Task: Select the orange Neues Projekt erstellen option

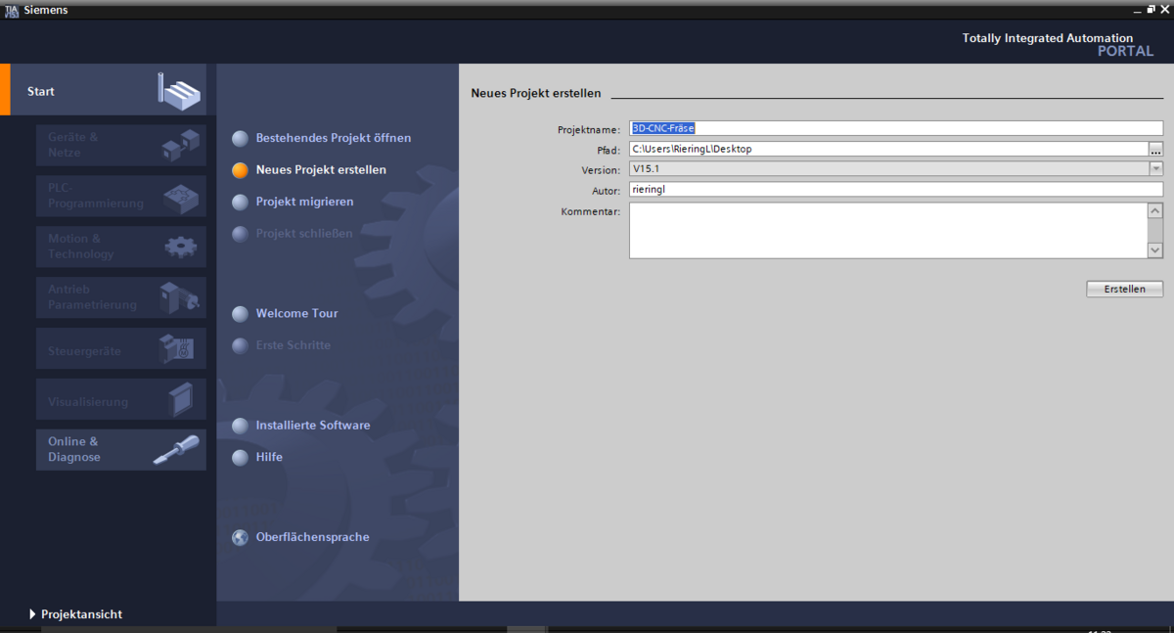Action: (x=320, y=170)
